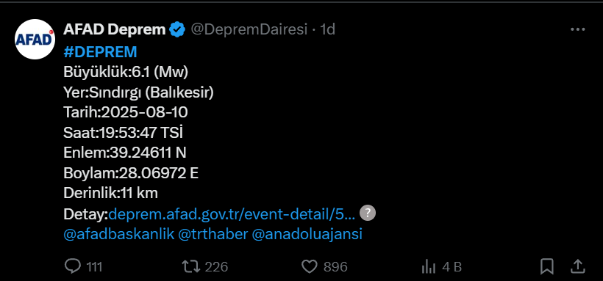Visit the @trthaber mention
Viewport: 603px width, 281px height.
[x=213, y=234]
